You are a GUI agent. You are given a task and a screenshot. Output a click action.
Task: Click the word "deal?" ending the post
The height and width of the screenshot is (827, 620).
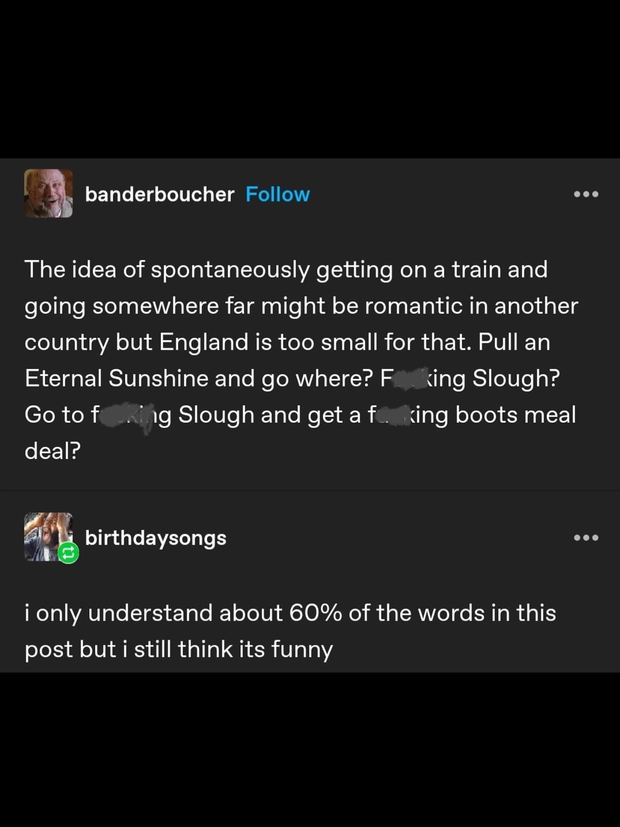pos(53,451)
